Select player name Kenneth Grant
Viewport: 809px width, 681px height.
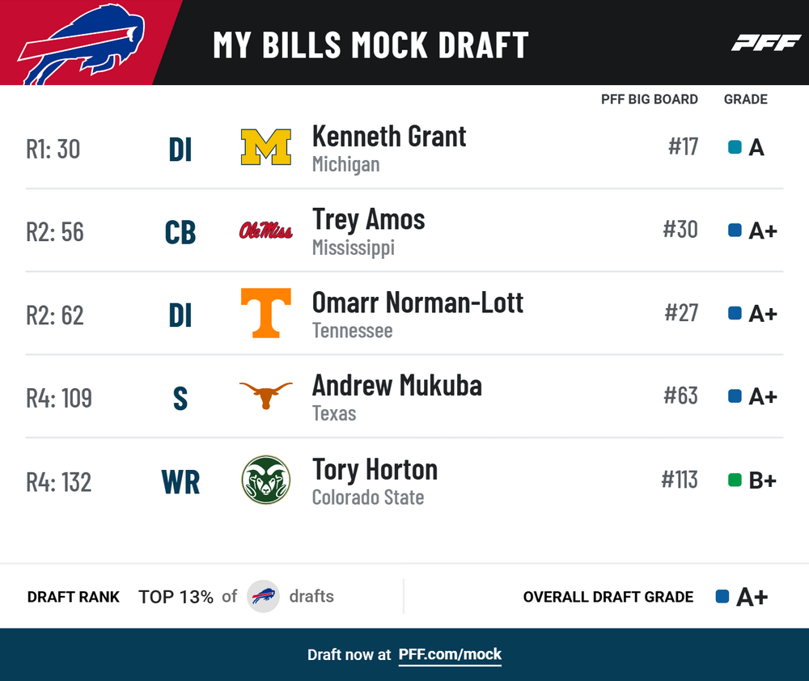pyautogui.click(x=389, y=137)
